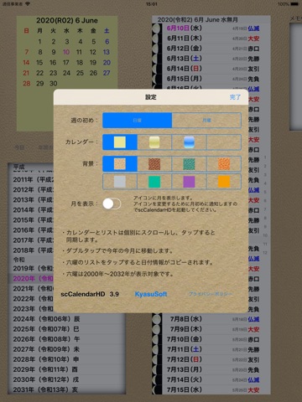
Task: Select 7月9日(木) row
Action: click(211, 329)
